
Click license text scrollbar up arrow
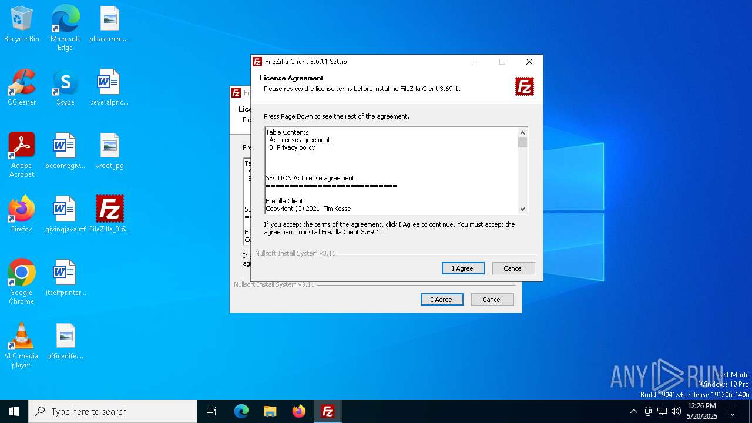coord(522,133)
